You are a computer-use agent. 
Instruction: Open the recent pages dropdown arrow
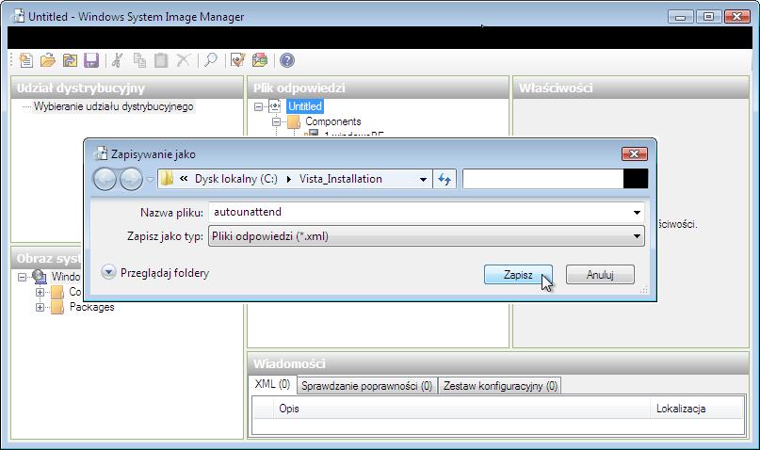[151, 179]
